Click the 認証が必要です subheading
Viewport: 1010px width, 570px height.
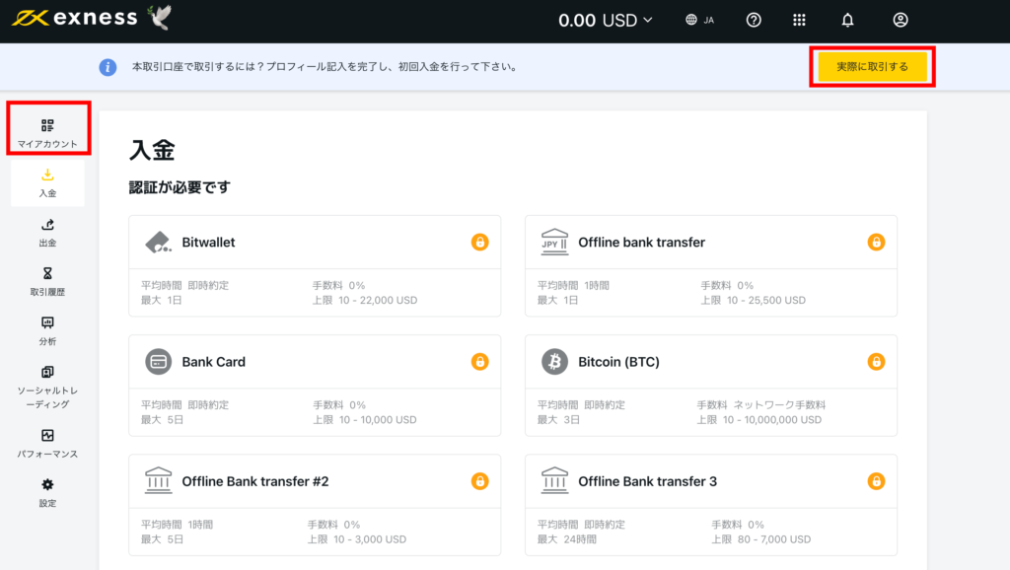pyautogui.click(x=180, y=187)
